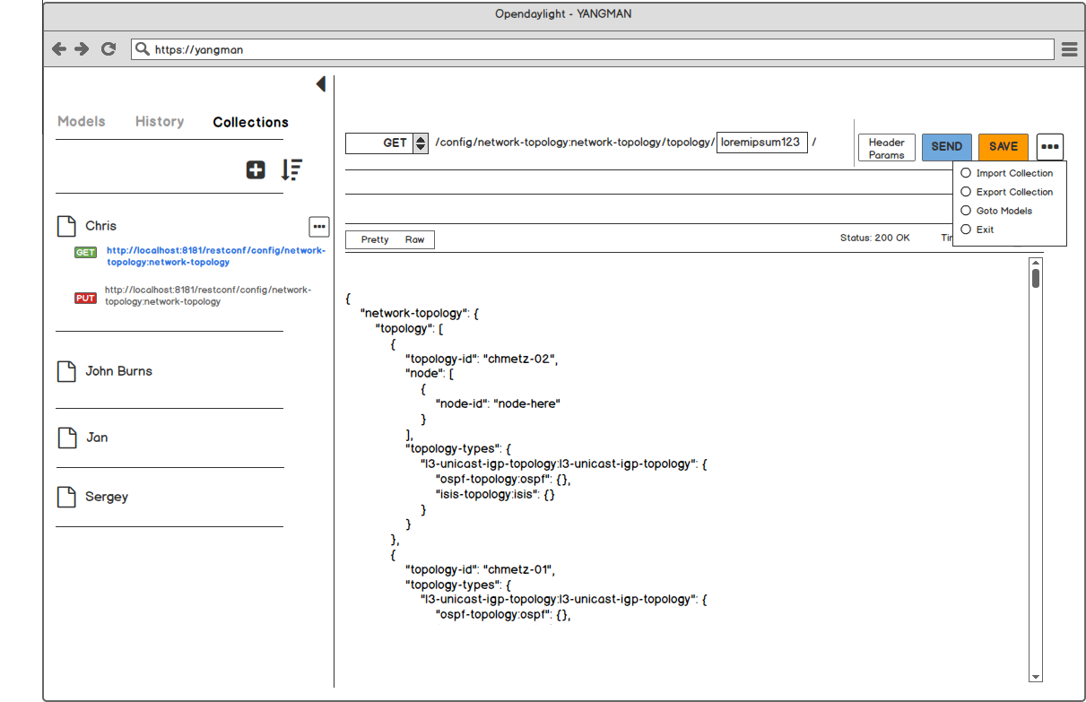Image resolution: width=1086 pixels, height=702 pixels.
Task: Select Goto Models radio option
Action: [x=966, y=211]
